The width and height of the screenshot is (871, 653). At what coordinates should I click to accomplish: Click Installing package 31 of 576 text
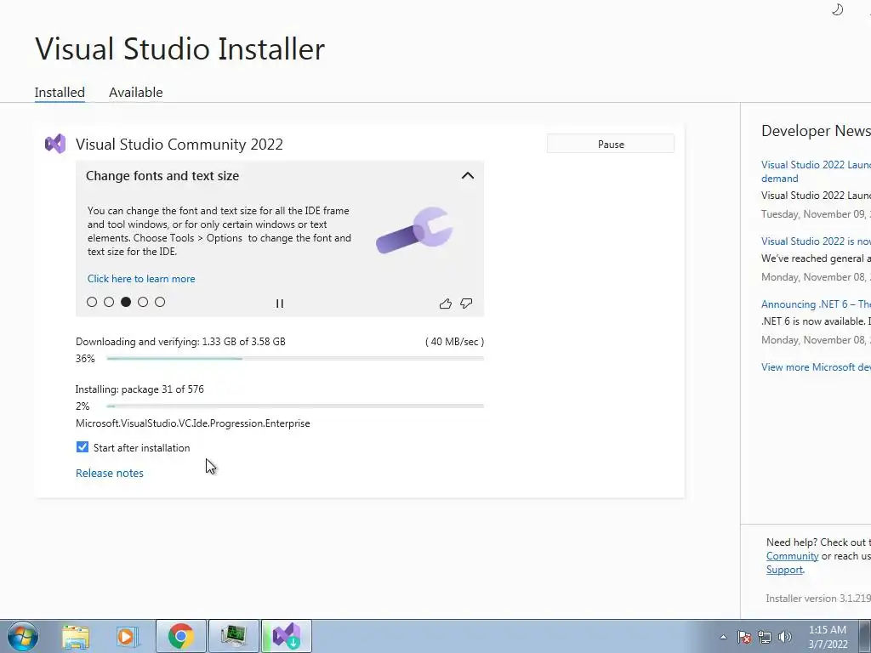coord(139,389)
